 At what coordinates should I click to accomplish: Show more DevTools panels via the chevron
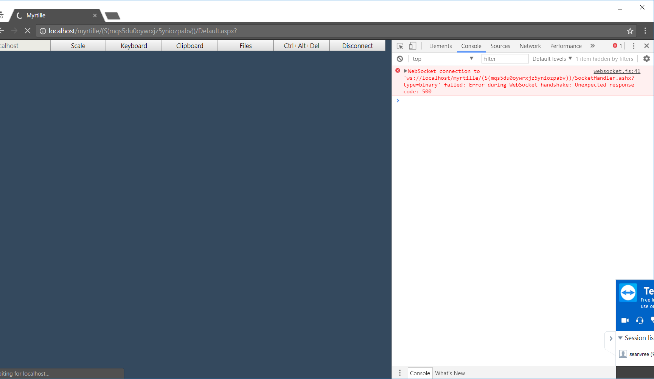[592, 45]
